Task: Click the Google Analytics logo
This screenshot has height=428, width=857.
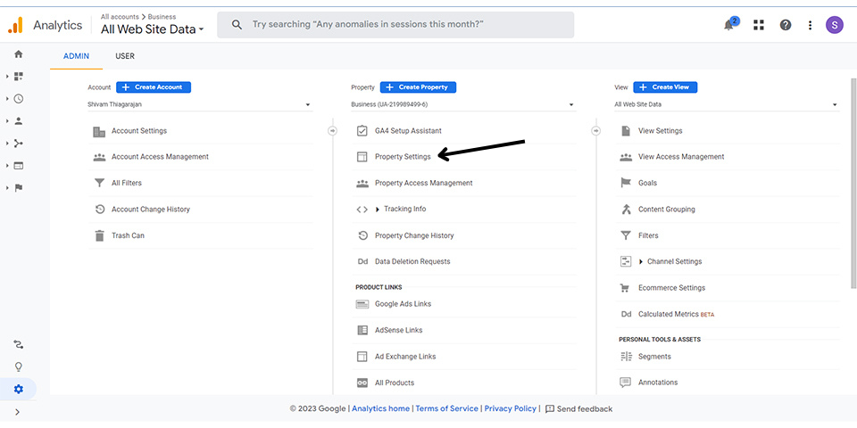Action: coord(15,25)
